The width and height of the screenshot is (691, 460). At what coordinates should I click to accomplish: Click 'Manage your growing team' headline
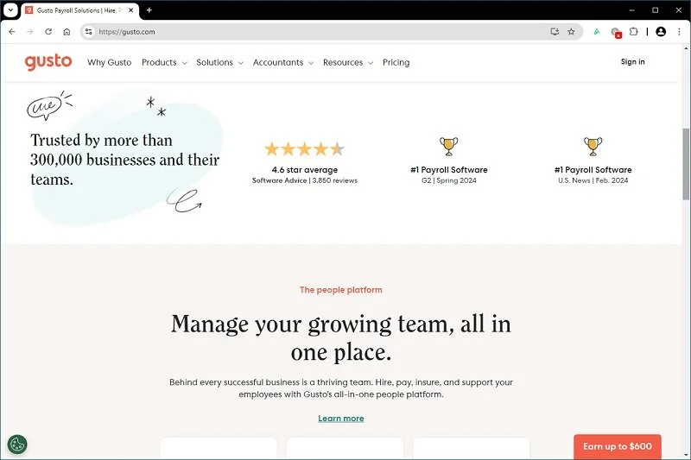341,338
